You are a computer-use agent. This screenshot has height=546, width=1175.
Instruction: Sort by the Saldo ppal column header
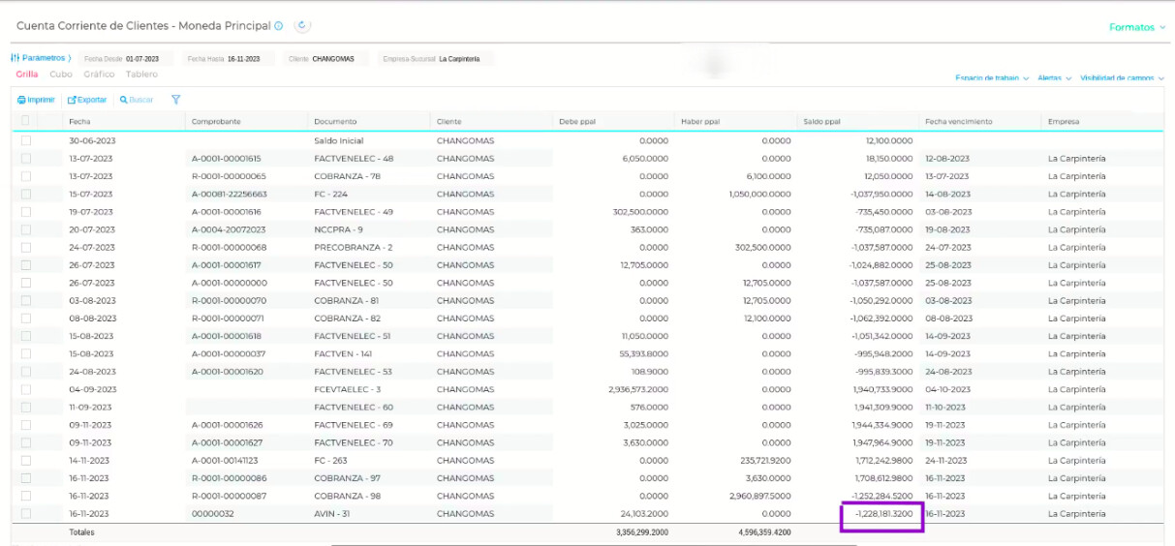click(821, 121)
